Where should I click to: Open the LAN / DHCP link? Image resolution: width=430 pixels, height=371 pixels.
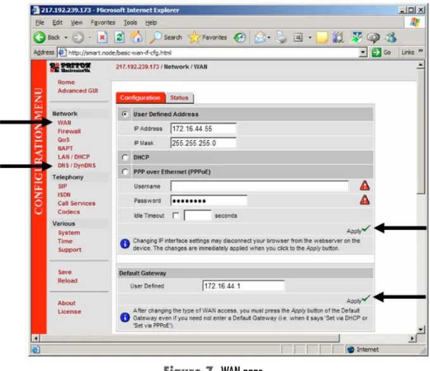[73, 157]
